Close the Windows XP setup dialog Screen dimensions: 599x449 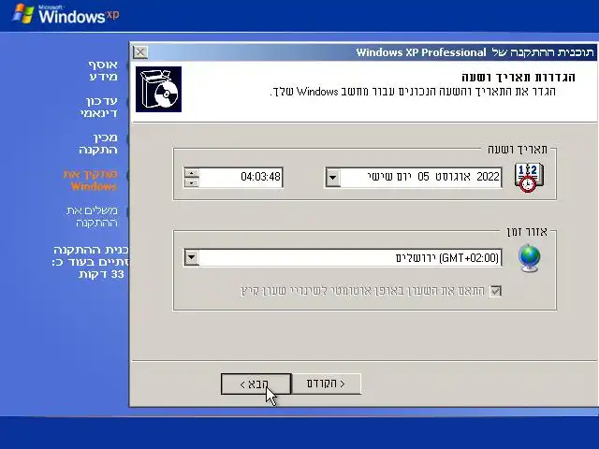tap(140, 52)
